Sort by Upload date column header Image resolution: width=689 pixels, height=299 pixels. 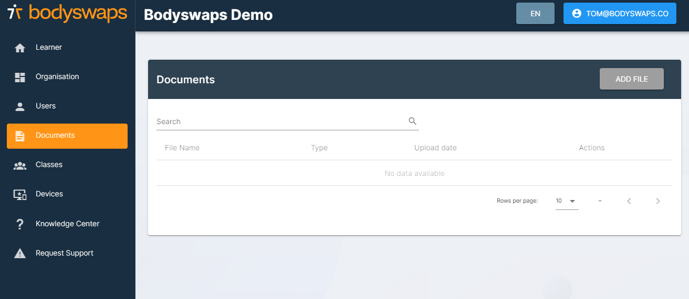point(435,148)
